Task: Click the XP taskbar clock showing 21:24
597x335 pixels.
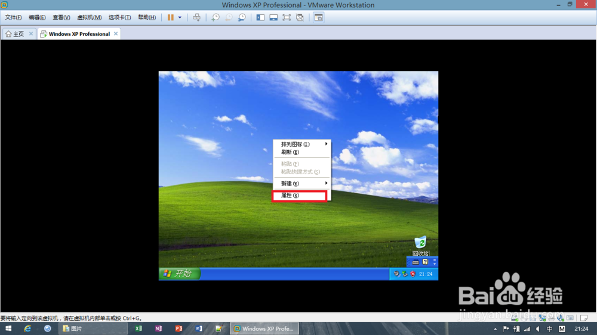Action: tap(426, 274)
